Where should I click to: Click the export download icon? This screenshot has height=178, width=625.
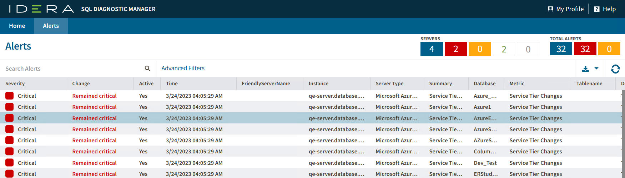pyautogui.click(x=585, y=69)
